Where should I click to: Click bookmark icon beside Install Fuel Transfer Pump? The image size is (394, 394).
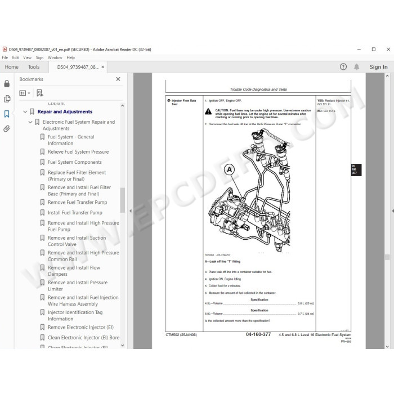(42, 213)
